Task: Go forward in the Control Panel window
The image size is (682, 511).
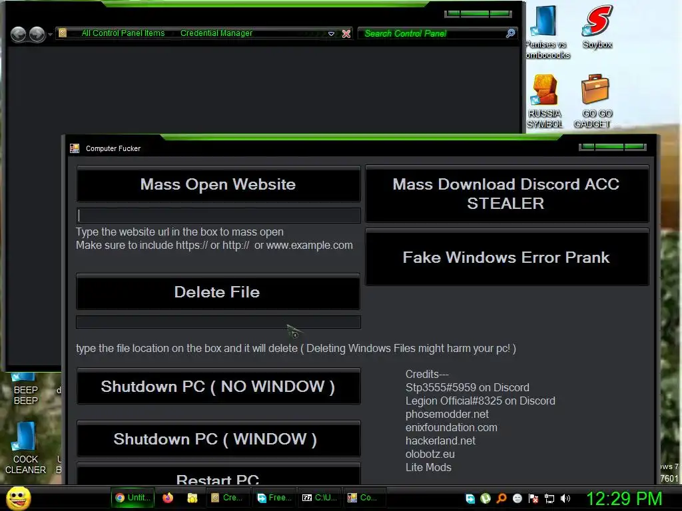Action: point(37,34)
